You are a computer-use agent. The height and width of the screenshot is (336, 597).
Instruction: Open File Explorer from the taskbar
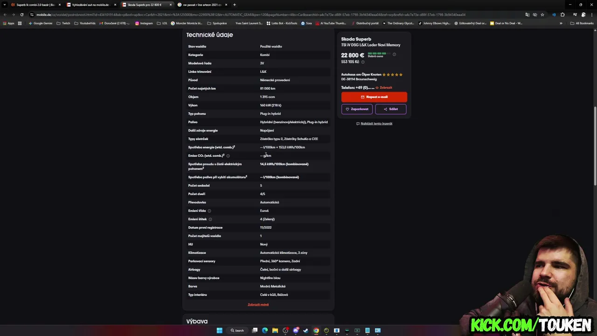click(x=275, y=330)
